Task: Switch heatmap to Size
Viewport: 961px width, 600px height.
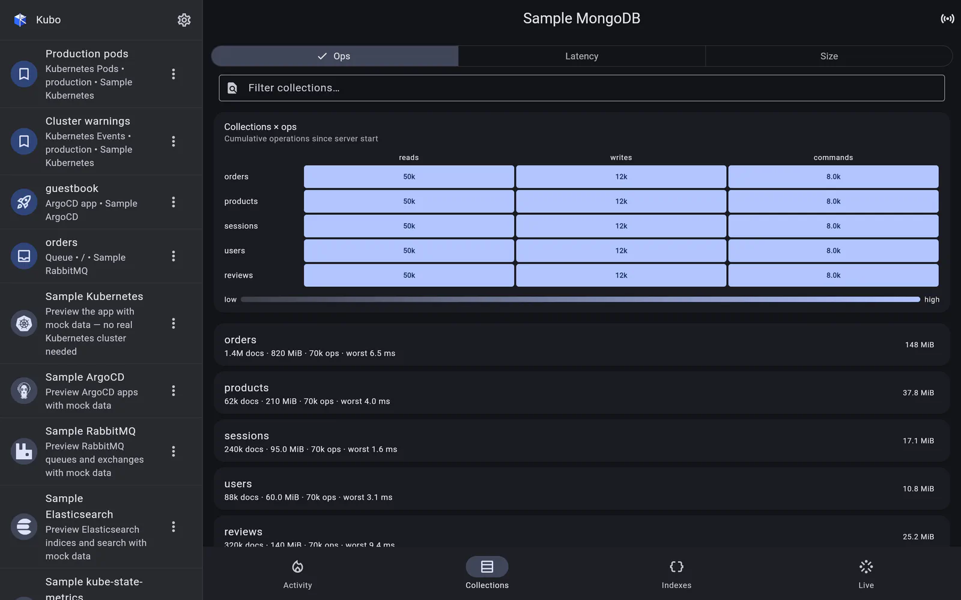Action: (829, 56)
